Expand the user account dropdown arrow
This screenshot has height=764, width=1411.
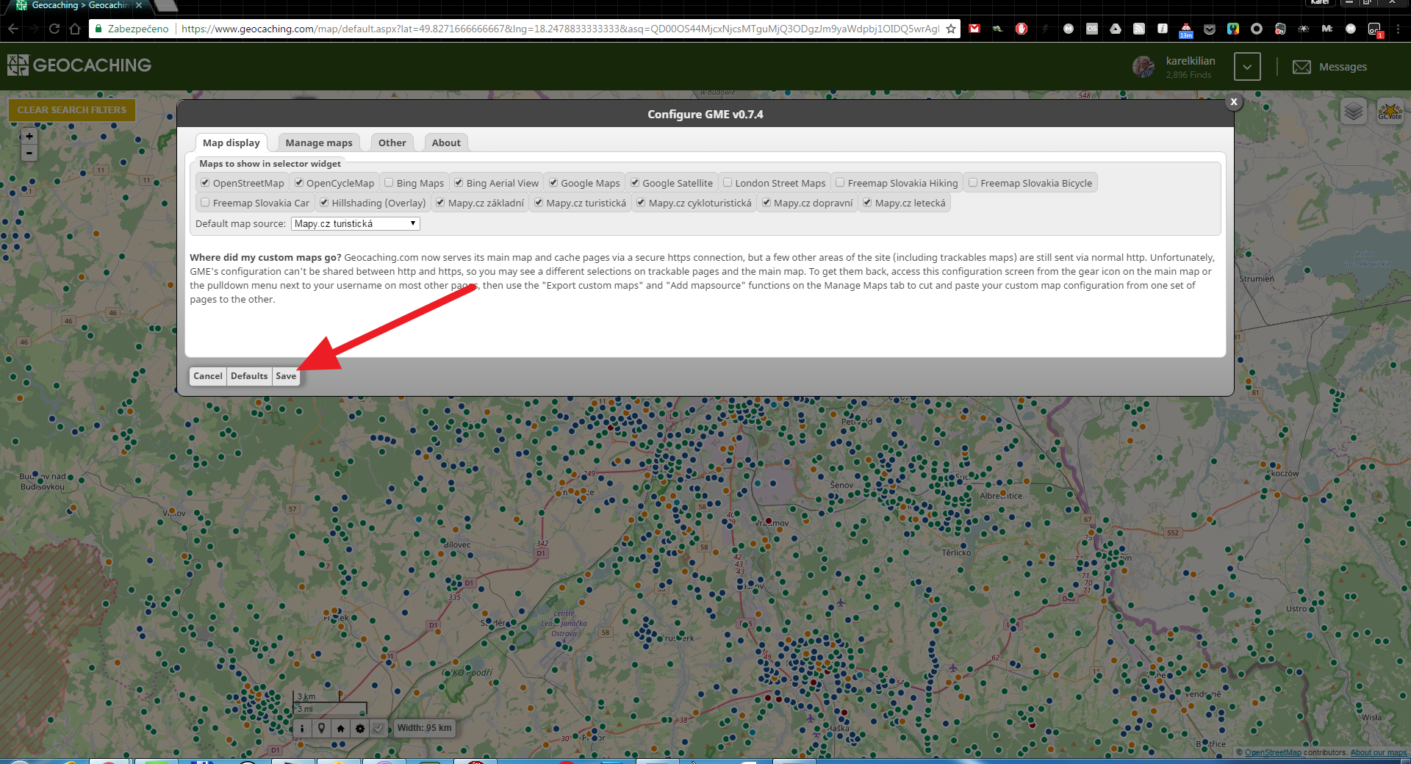[x=1247, y=67]
